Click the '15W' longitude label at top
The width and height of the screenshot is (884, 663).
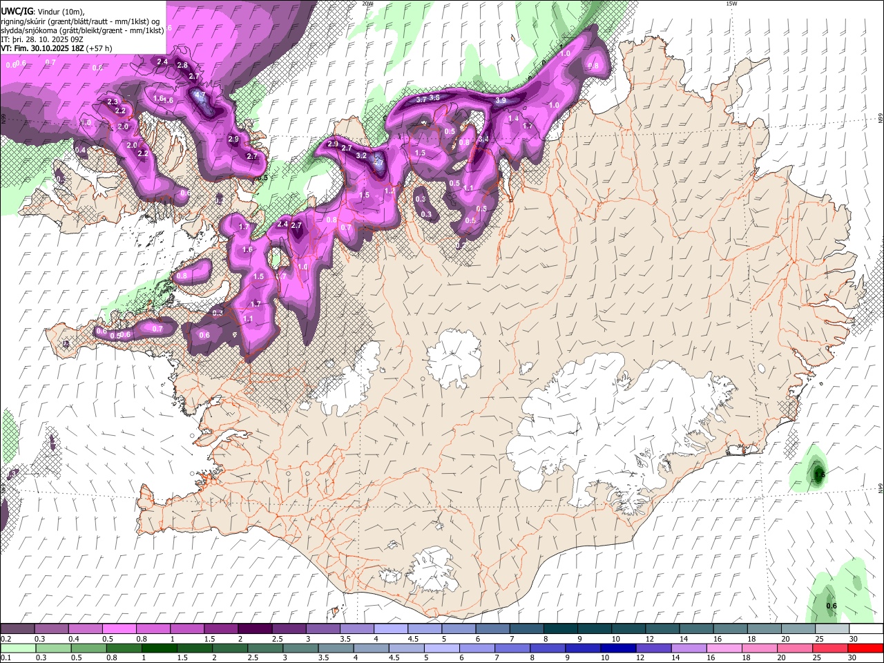(731, 3)
